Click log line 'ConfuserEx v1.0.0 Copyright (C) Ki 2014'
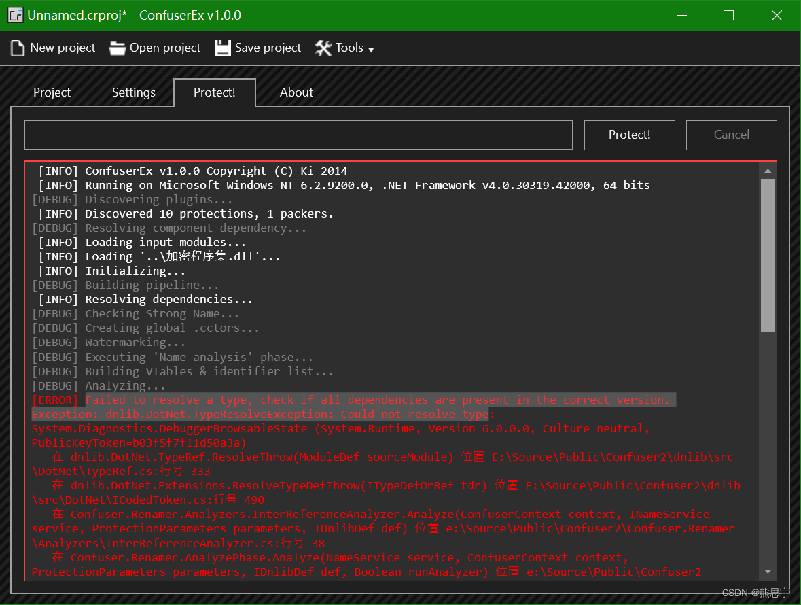The height and width of the screenshot is (605, 801). [x=193, y=171]
